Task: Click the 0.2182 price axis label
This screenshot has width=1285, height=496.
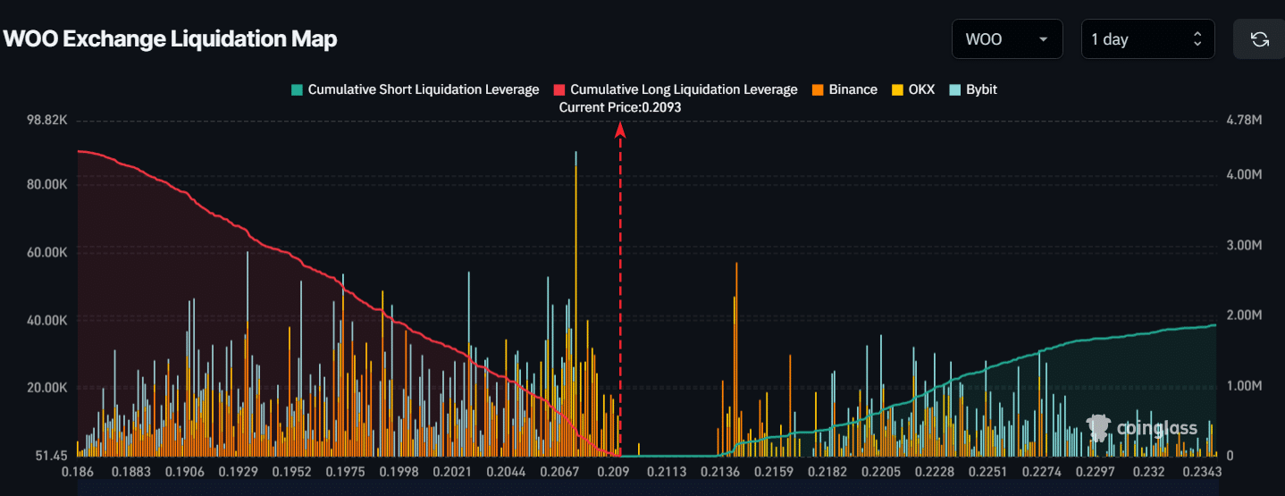Action: [827, 471]
